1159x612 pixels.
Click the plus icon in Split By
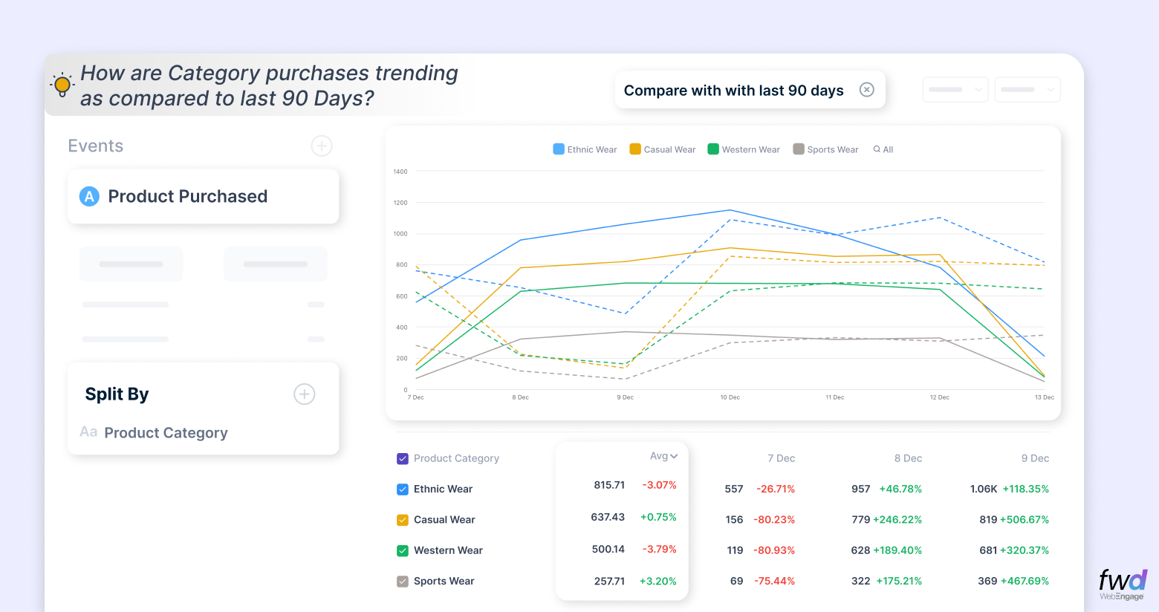point(304,394)
